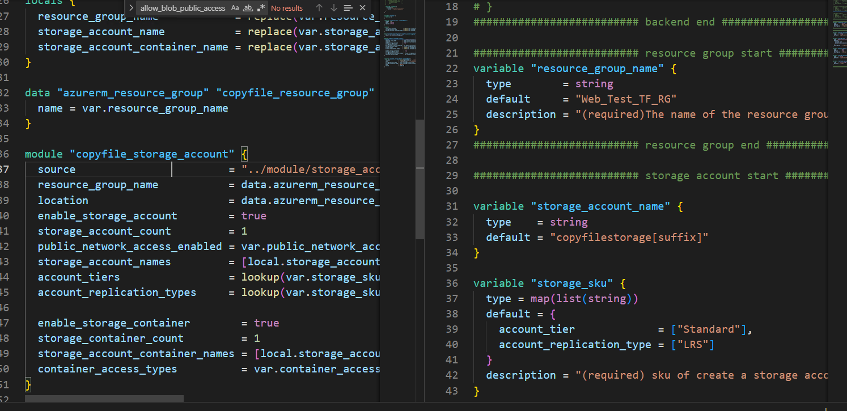Click line number 36 in right editor

[452, 283]
